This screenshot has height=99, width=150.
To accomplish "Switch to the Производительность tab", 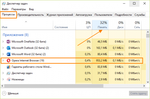I will [x=30, y=15].
